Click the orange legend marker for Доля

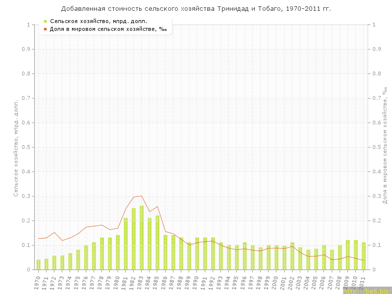point(46,29)
